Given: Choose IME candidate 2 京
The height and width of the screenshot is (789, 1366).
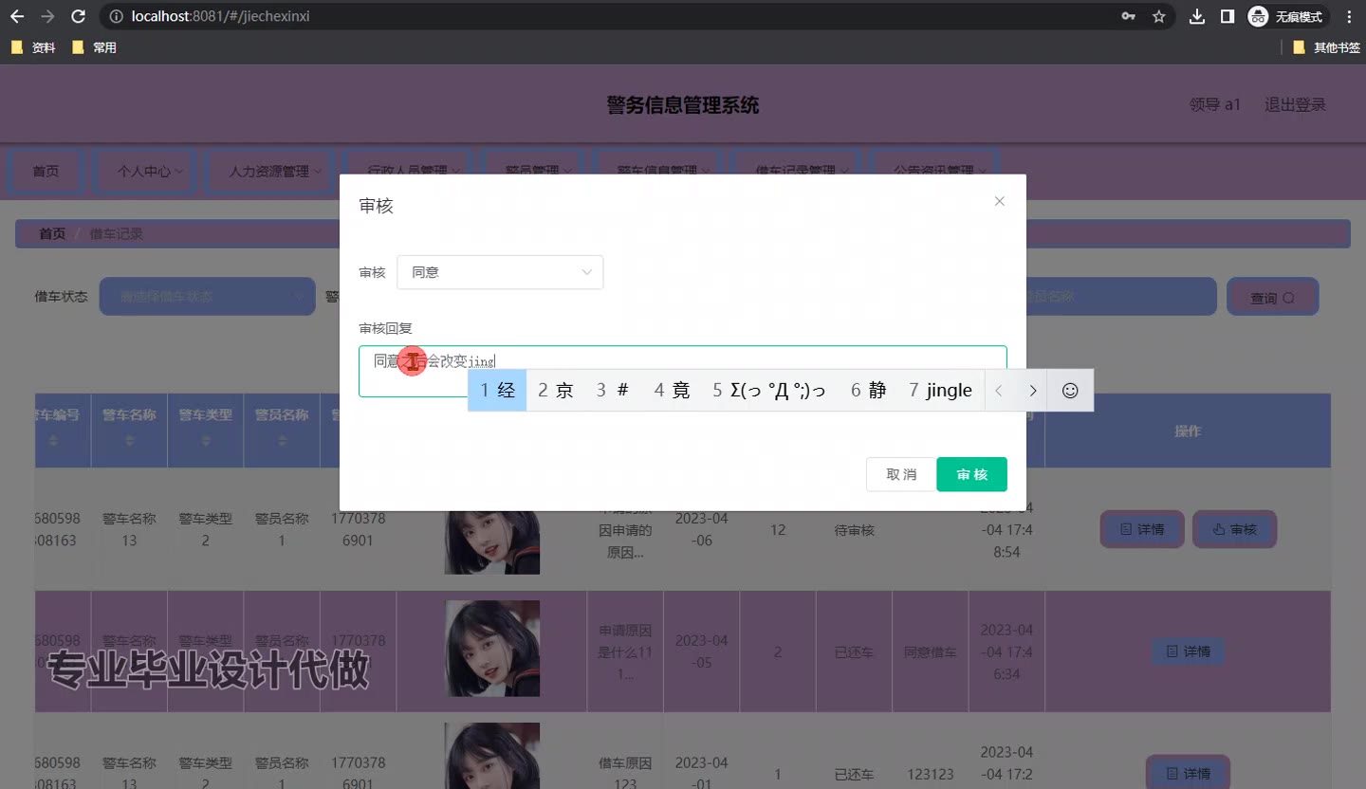Looking at the screenshot, I should tap(556, 390).
